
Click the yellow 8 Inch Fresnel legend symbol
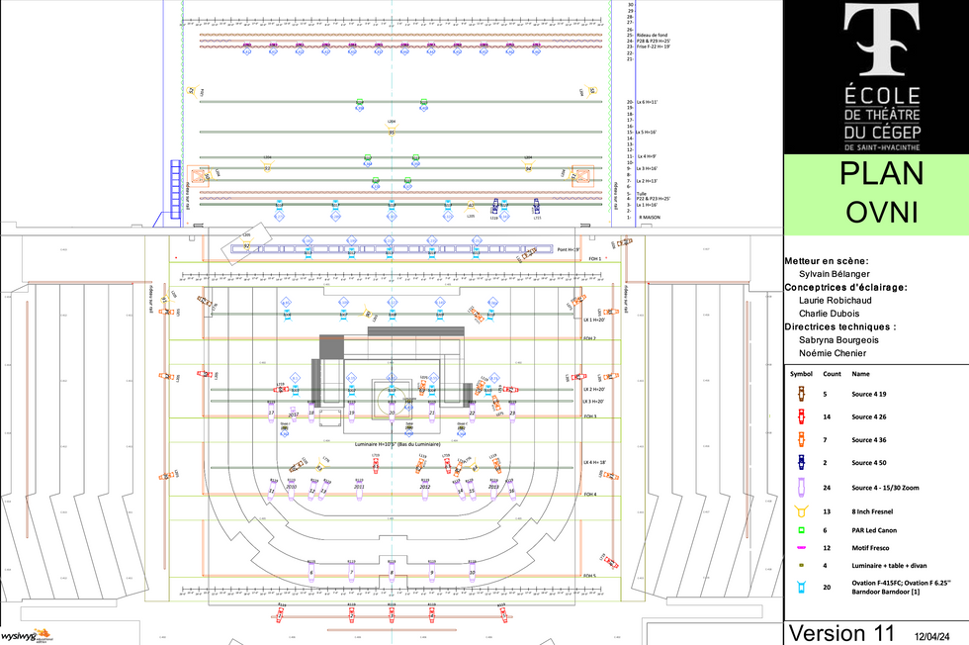[801, 511]
